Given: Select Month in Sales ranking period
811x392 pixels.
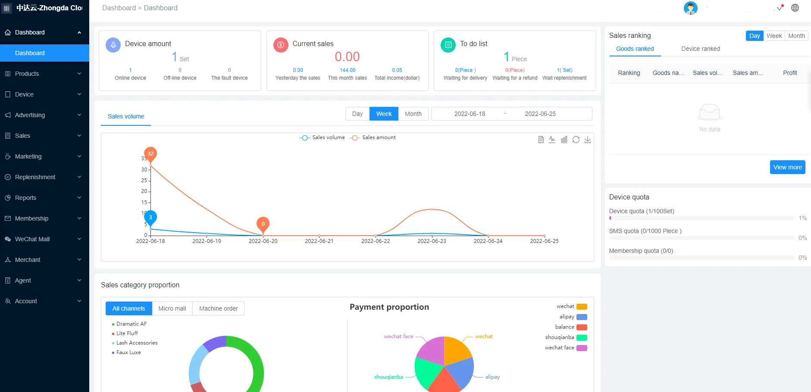Looking at the screenshot, I should (x=796, y=36).
